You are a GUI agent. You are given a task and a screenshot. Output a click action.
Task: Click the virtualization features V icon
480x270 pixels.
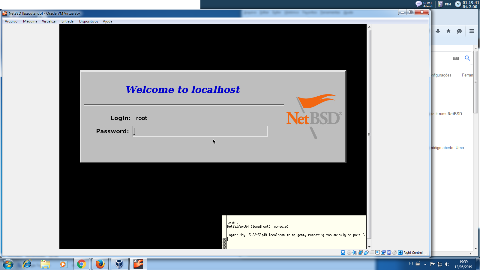389,253
